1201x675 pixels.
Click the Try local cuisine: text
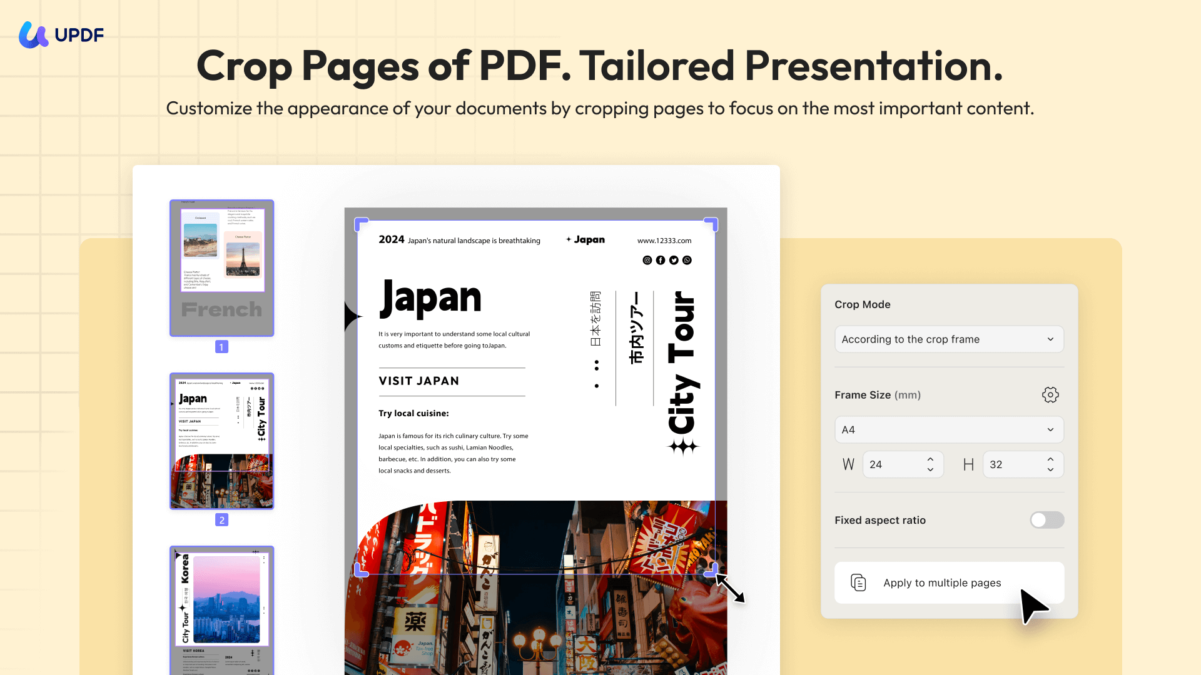coord(413,413)
